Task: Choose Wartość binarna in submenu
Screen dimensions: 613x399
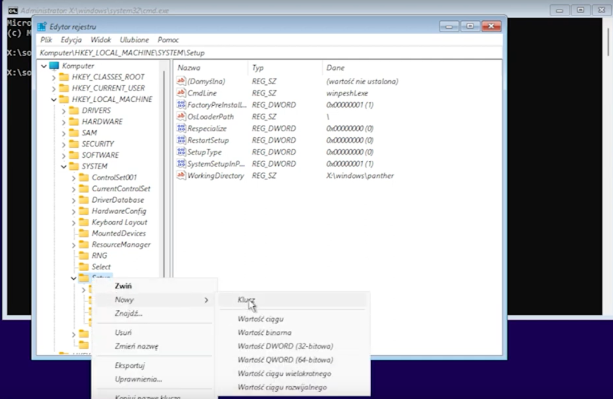Action: pyautogui.click(x=292, y=333)
